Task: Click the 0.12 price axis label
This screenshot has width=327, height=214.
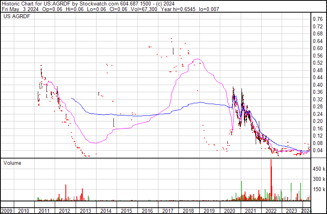Action: 318,136
